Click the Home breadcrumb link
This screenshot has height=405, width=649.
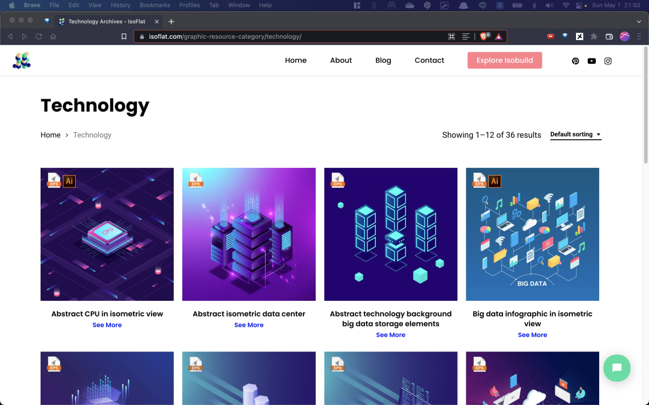click(x=50, y=135)
